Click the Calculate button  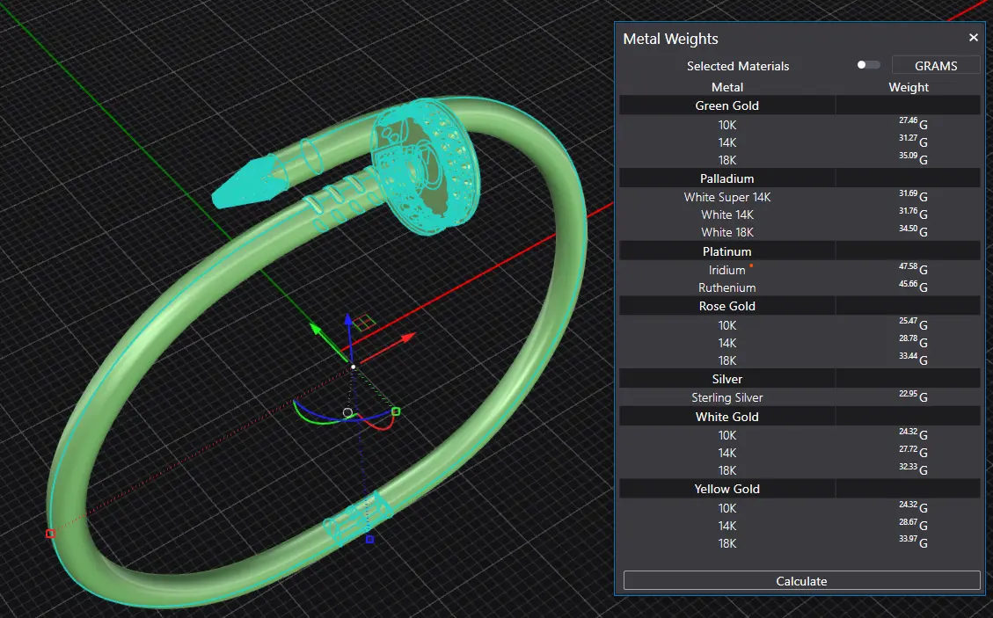pos(801,581)
